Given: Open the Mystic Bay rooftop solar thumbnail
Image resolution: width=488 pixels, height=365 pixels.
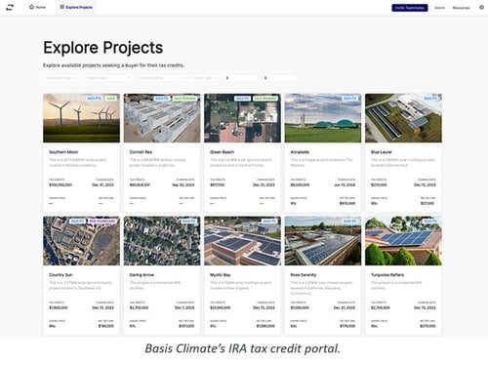Looking at the screenshot, I should (x=242, y=241).
